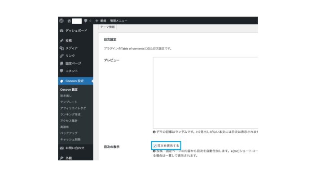316x177 pixels.
Task: Click the dashboard gauge icon
Action: 61,31
